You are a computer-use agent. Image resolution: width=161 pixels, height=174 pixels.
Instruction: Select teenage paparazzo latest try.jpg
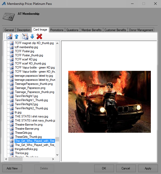coord(34,76)
